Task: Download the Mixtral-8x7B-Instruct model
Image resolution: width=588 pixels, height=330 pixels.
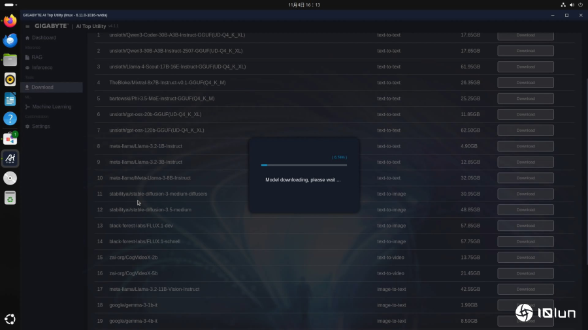Action: coord(525,83)
